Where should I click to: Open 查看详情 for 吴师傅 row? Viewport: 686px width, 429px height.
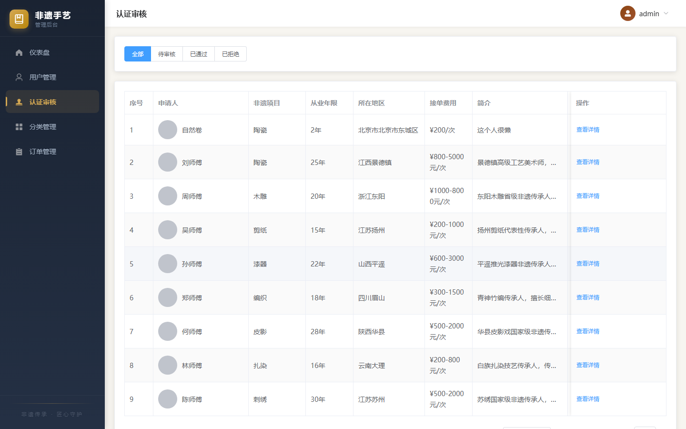point(588,230)
